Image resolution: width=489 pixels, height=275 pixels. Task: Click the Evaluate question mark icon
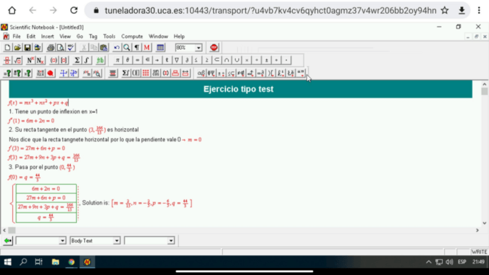(7, 73)
